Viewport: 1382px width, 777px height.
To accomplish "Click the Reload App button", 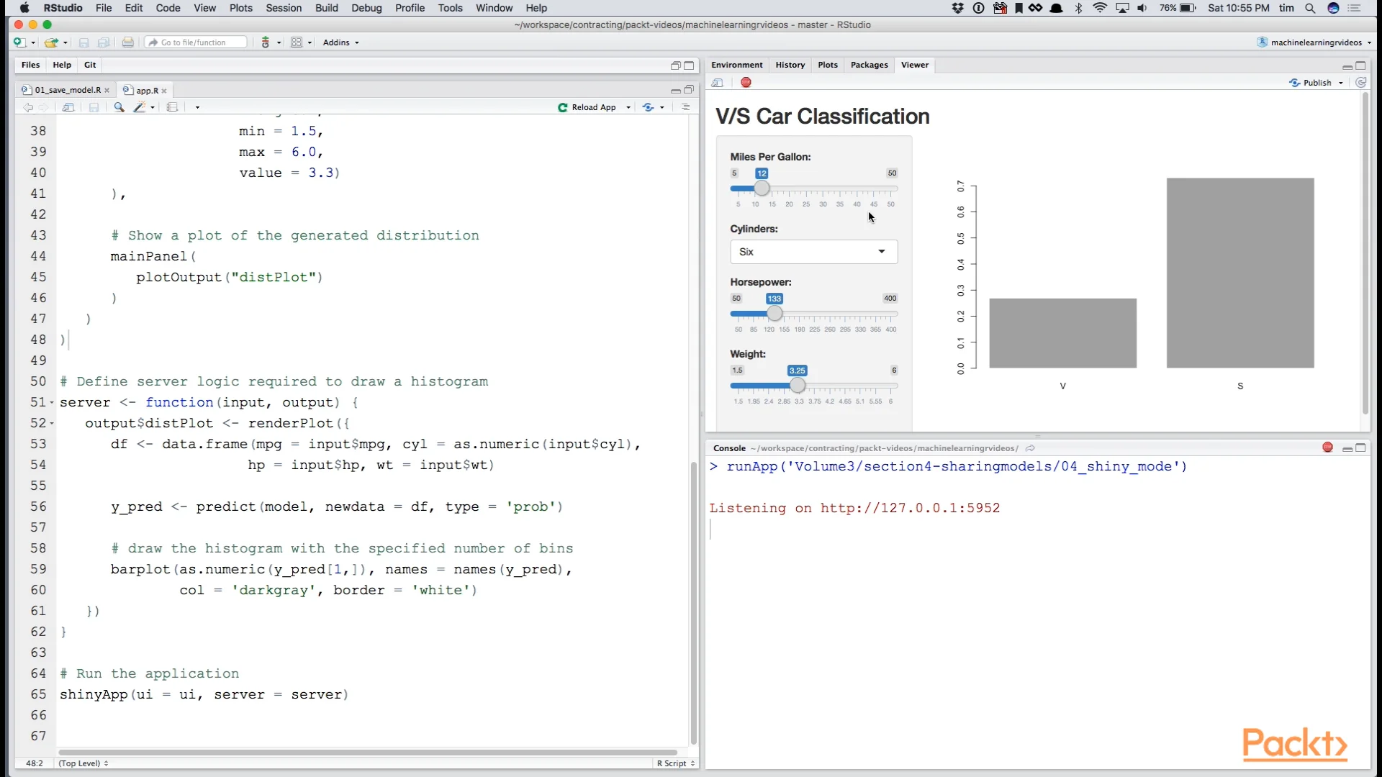I will 587,107.
